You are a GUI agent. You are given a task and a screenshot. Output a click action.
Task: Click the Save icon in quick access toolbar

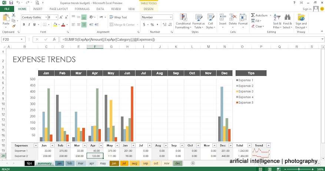(x=11, y=3)
